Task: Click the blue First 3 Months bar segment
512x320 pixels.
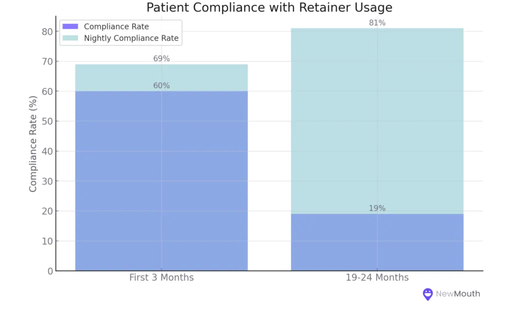Action: 161,180
